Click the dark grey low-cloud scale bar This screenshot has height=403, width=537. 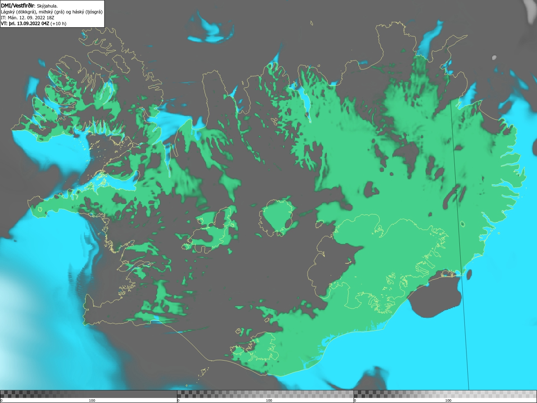[89, 394]
